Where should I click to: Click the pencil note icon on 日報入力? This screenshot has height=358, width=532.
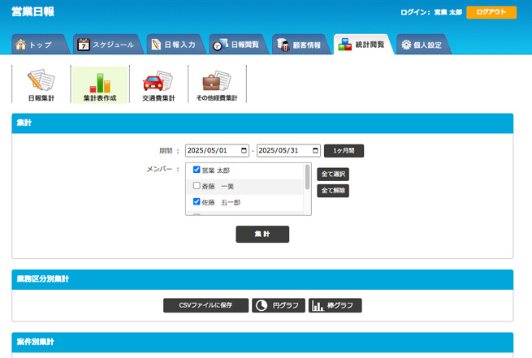[156, 45]
